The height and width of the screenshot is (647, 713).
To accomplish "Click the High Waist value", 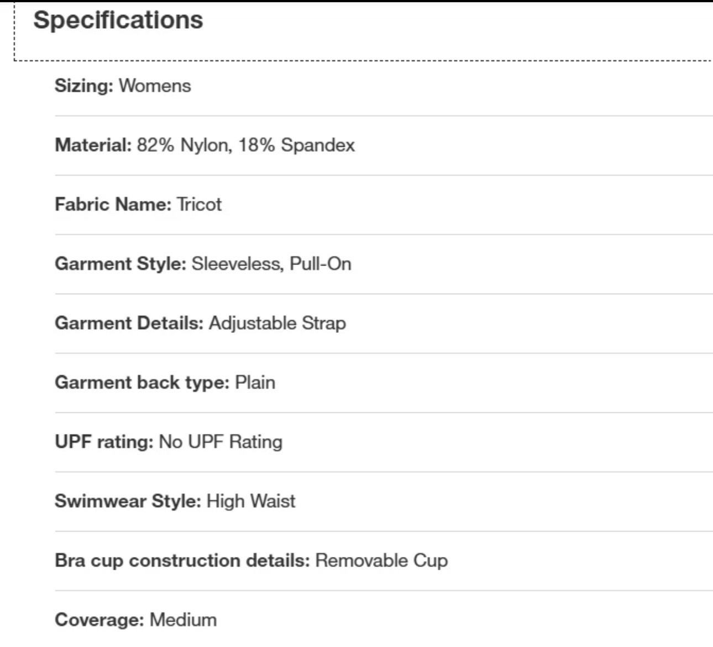I will pyautogui.click(x=251, y=501).
